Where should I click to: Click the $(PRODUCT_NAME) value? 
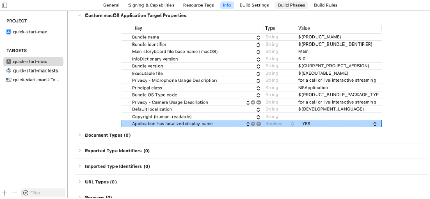(320, 37)
